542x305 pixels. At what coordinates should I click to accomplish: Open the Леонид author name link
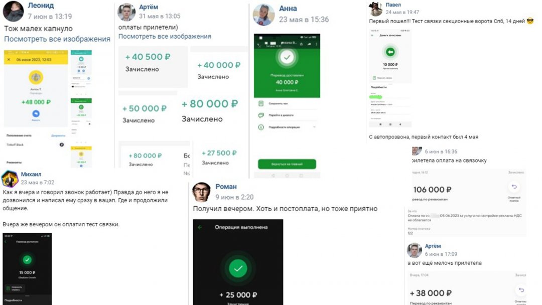pos(41,6)
